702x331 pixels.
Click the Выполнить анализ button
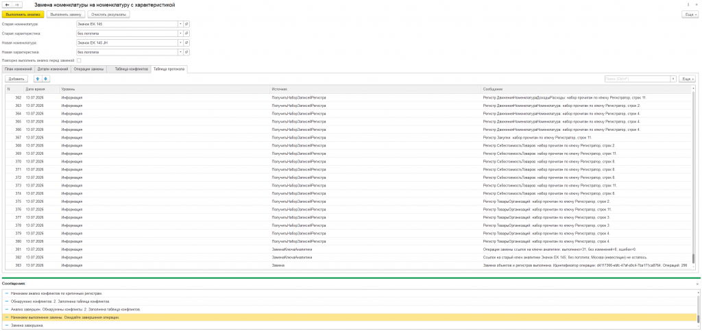coord(23,15)
